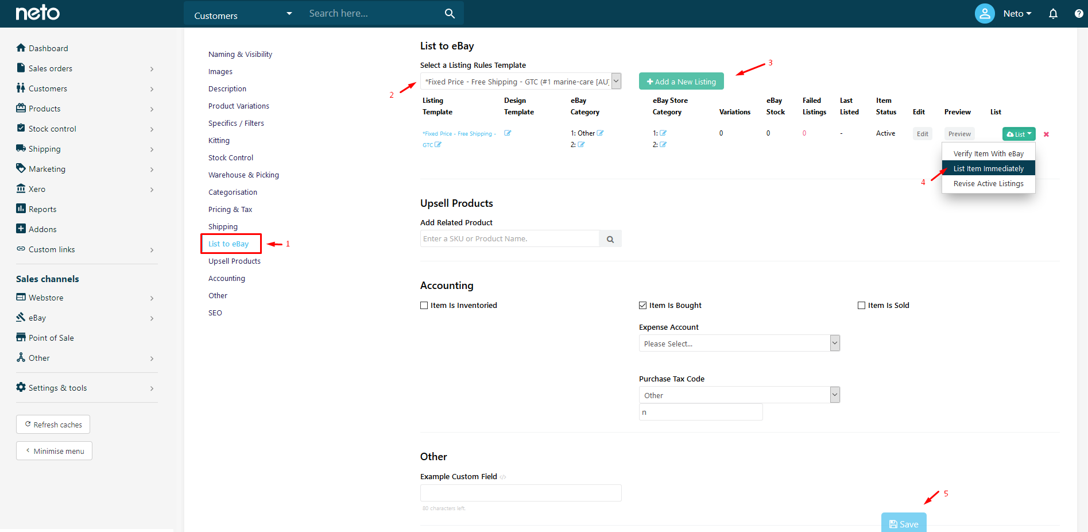Edit eBay Category 2 pencil icon
The image size is (1088, 532).
(x=581, y=145)
